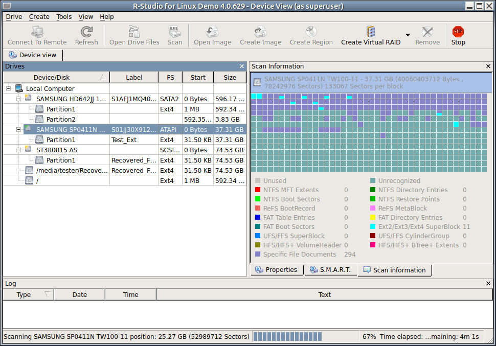This screenshot has width=496, height=346.
Task: Click the Open Image toolbar icon
Action: (213, 32)
